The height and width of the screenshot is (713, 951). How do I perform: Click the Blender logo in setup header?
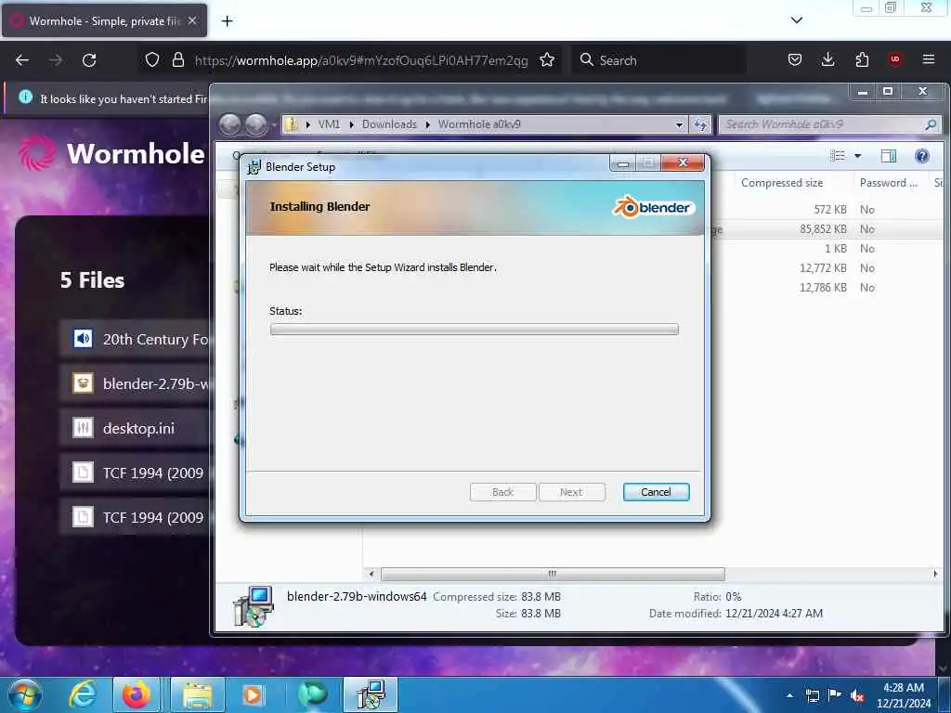[653, 207]
